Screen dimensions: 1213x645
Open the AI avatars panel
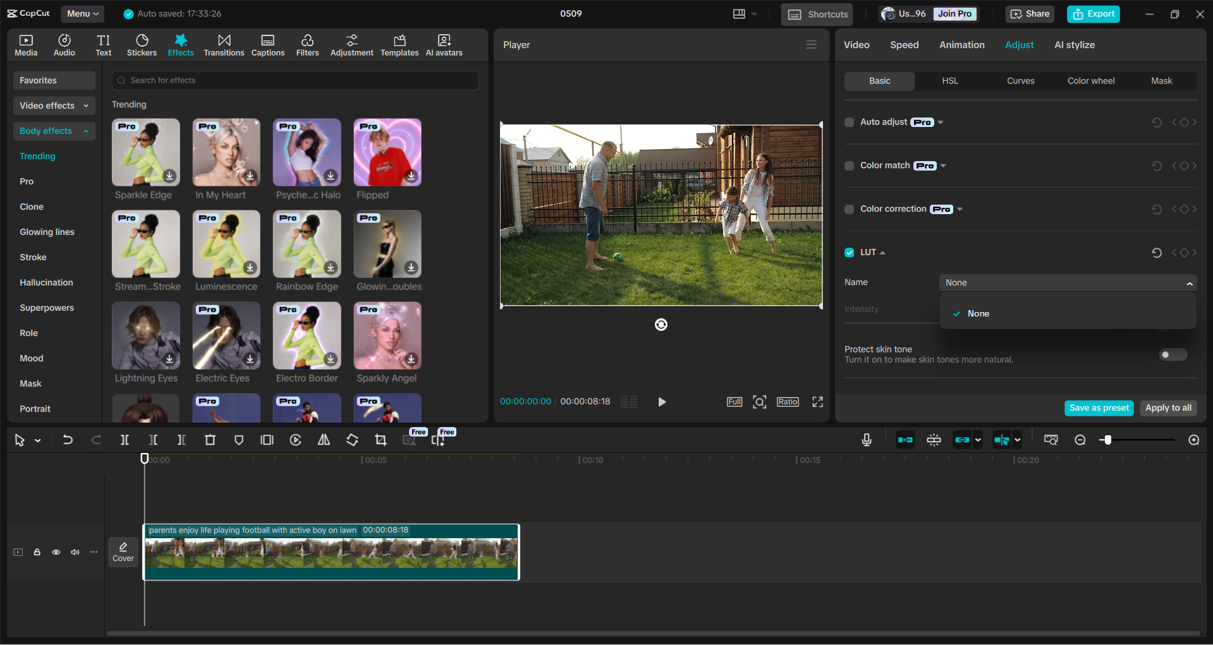pos(443,44)
